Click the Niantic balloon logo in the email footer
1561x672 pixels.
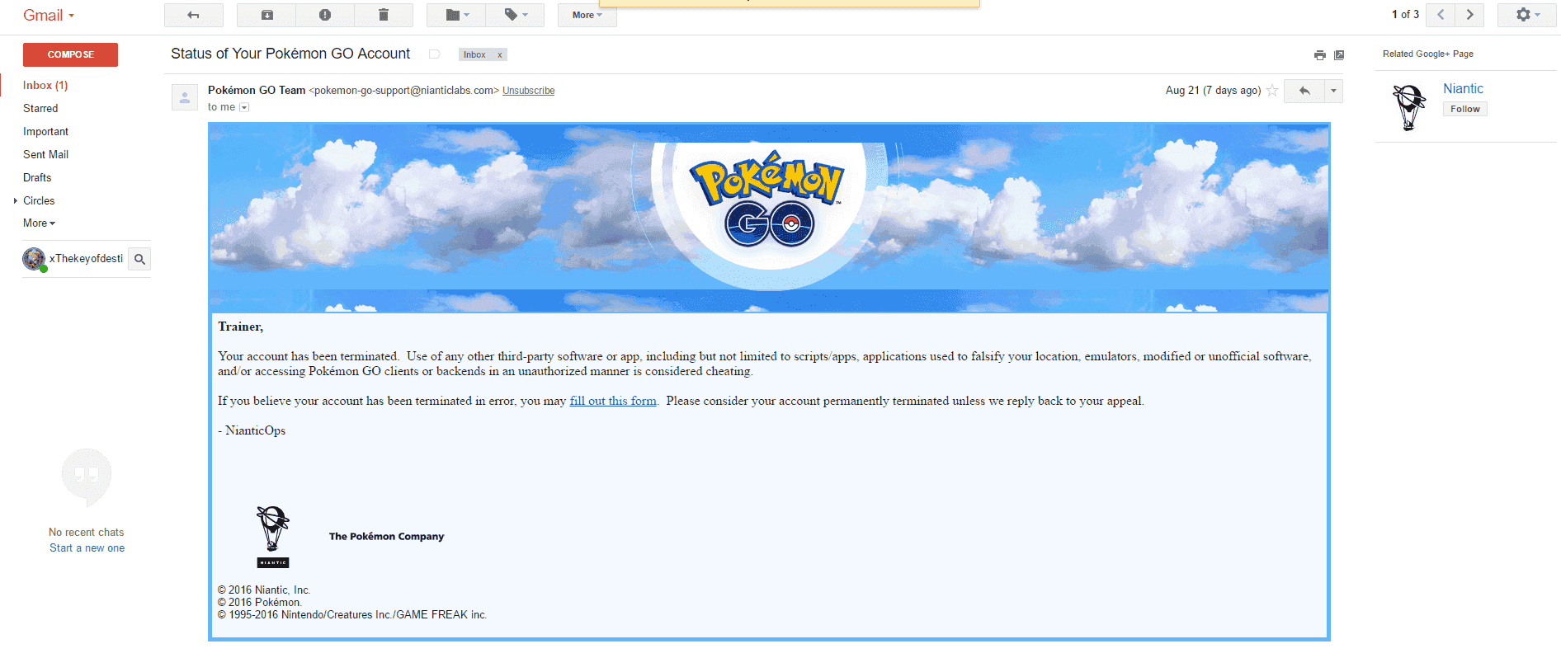273,537
